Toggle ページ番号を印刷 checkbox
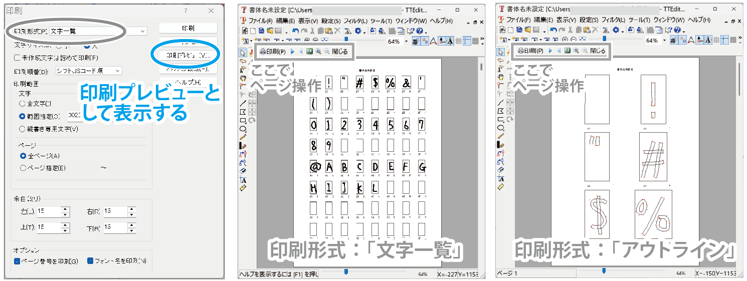Image resolution: width=747 pixels, height=281 pixels. (17, 261)
